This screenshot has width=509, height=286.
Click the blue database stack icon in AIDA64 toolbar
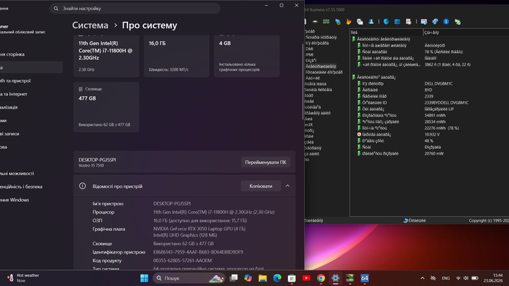(397, 22)
